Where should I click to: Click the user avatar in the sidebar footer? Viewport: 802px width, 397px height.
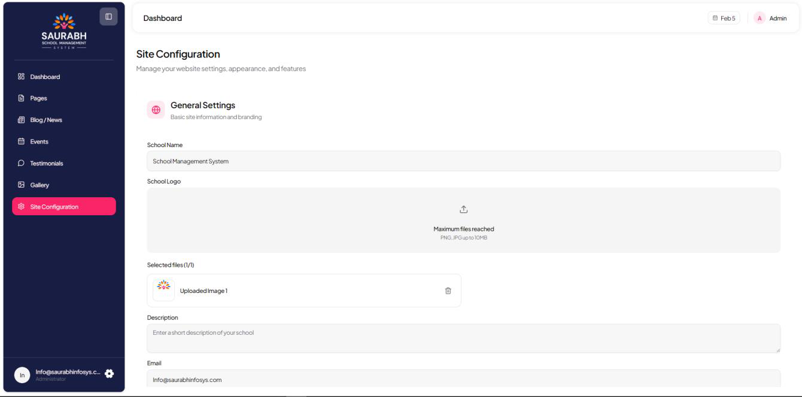pyautogui.click(x=22, y=375)
